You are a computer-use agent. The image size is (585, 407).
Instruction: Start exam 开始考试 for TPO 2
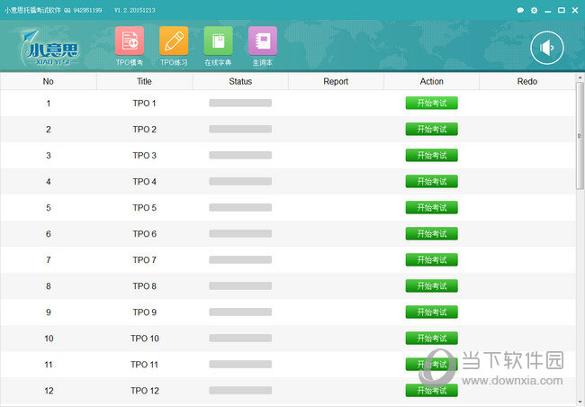coord(432,129)
